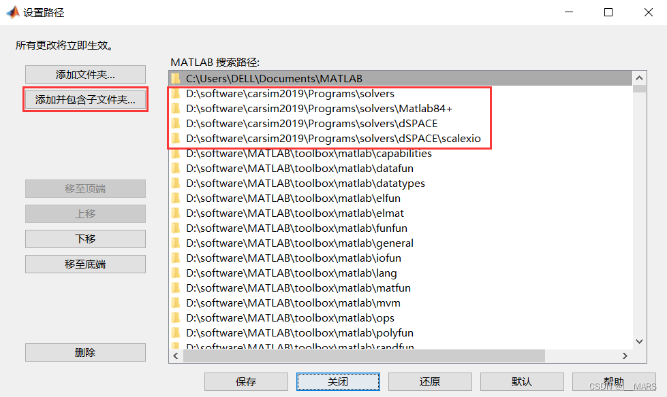Select the toolbox\matlab\ops path row
Viewport: 667px width, 397px height.
click(x=401, y=318)
